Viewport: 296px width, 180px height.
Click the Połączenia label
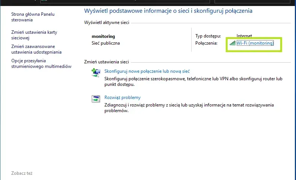206,43
